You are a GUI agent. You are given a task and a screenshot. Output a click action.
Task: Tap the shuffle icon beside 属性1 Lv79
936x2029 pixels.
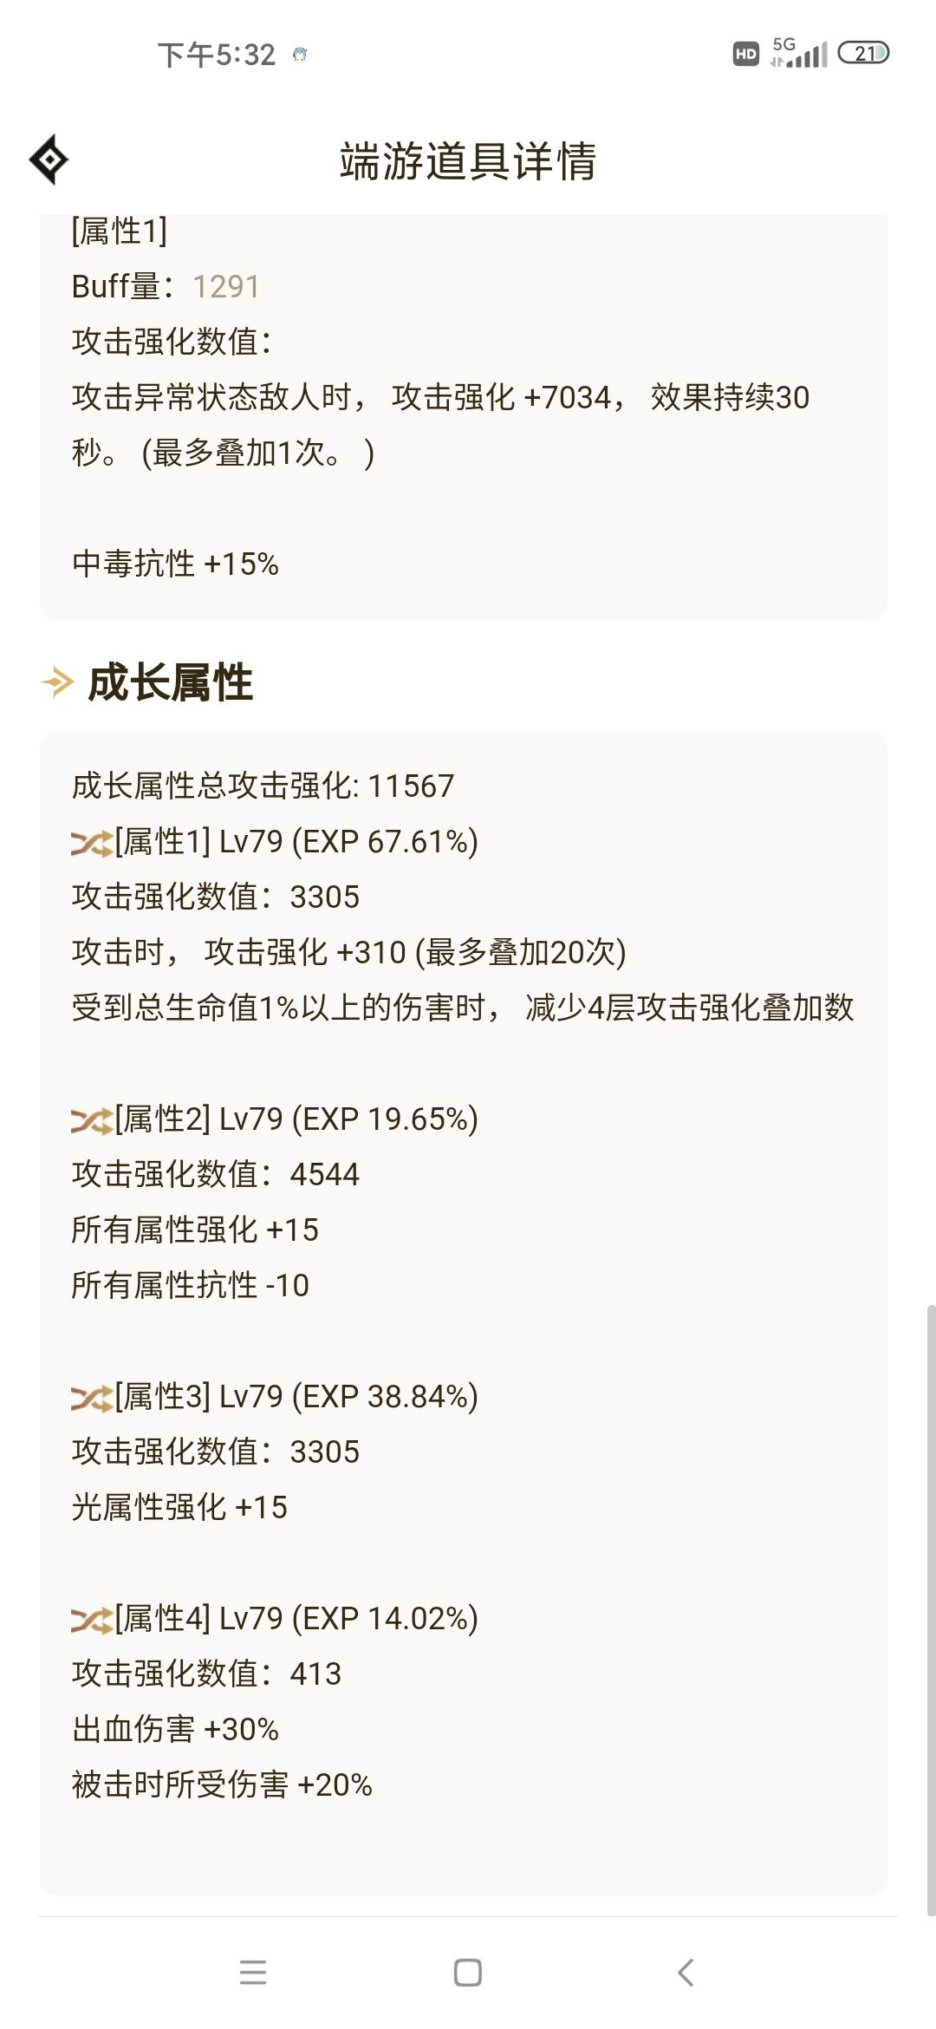(x=91, y=843)
